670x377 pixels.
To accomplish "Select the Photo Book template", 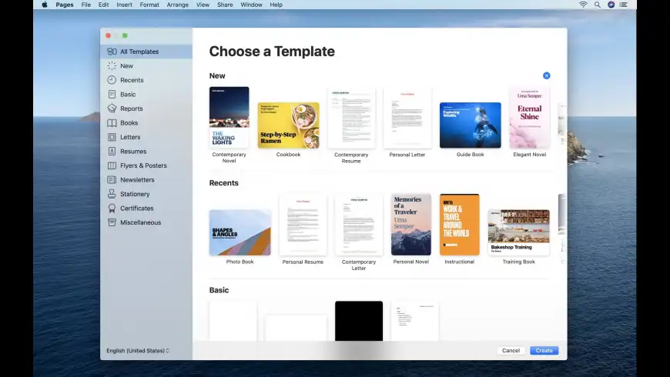I will pyautogui.click(x=240, y=232).
